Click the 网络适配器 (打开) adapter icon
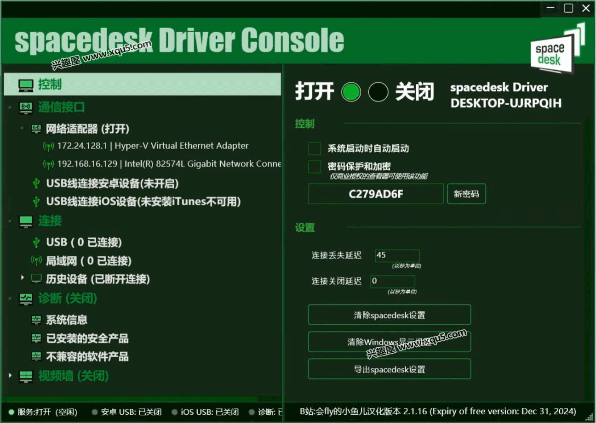Image resolution: width=596 pixels, height=423 pixels. (x=36, y=129)
